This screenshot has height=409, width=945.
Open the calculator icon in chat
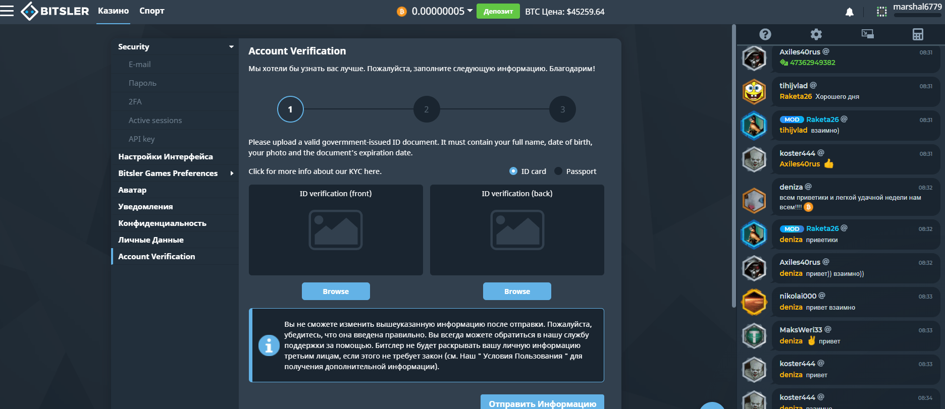click(x=918, y=34)
